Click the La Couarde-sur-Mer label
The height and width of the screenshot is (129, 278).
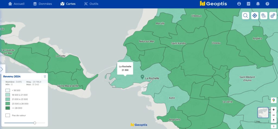coord(8,52)
